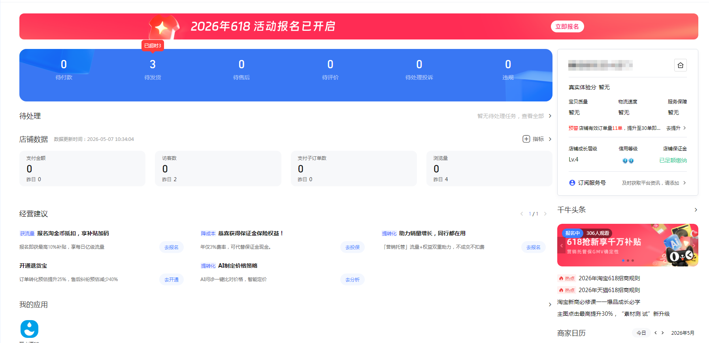The width and height of the screenshot is (709, 343).
Task: Expand the 我的应用 section chevron
Action: (x=550, y=305)
